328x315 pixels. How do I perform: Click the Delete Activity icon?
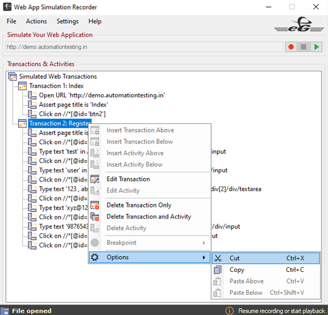tap(95, 228)
